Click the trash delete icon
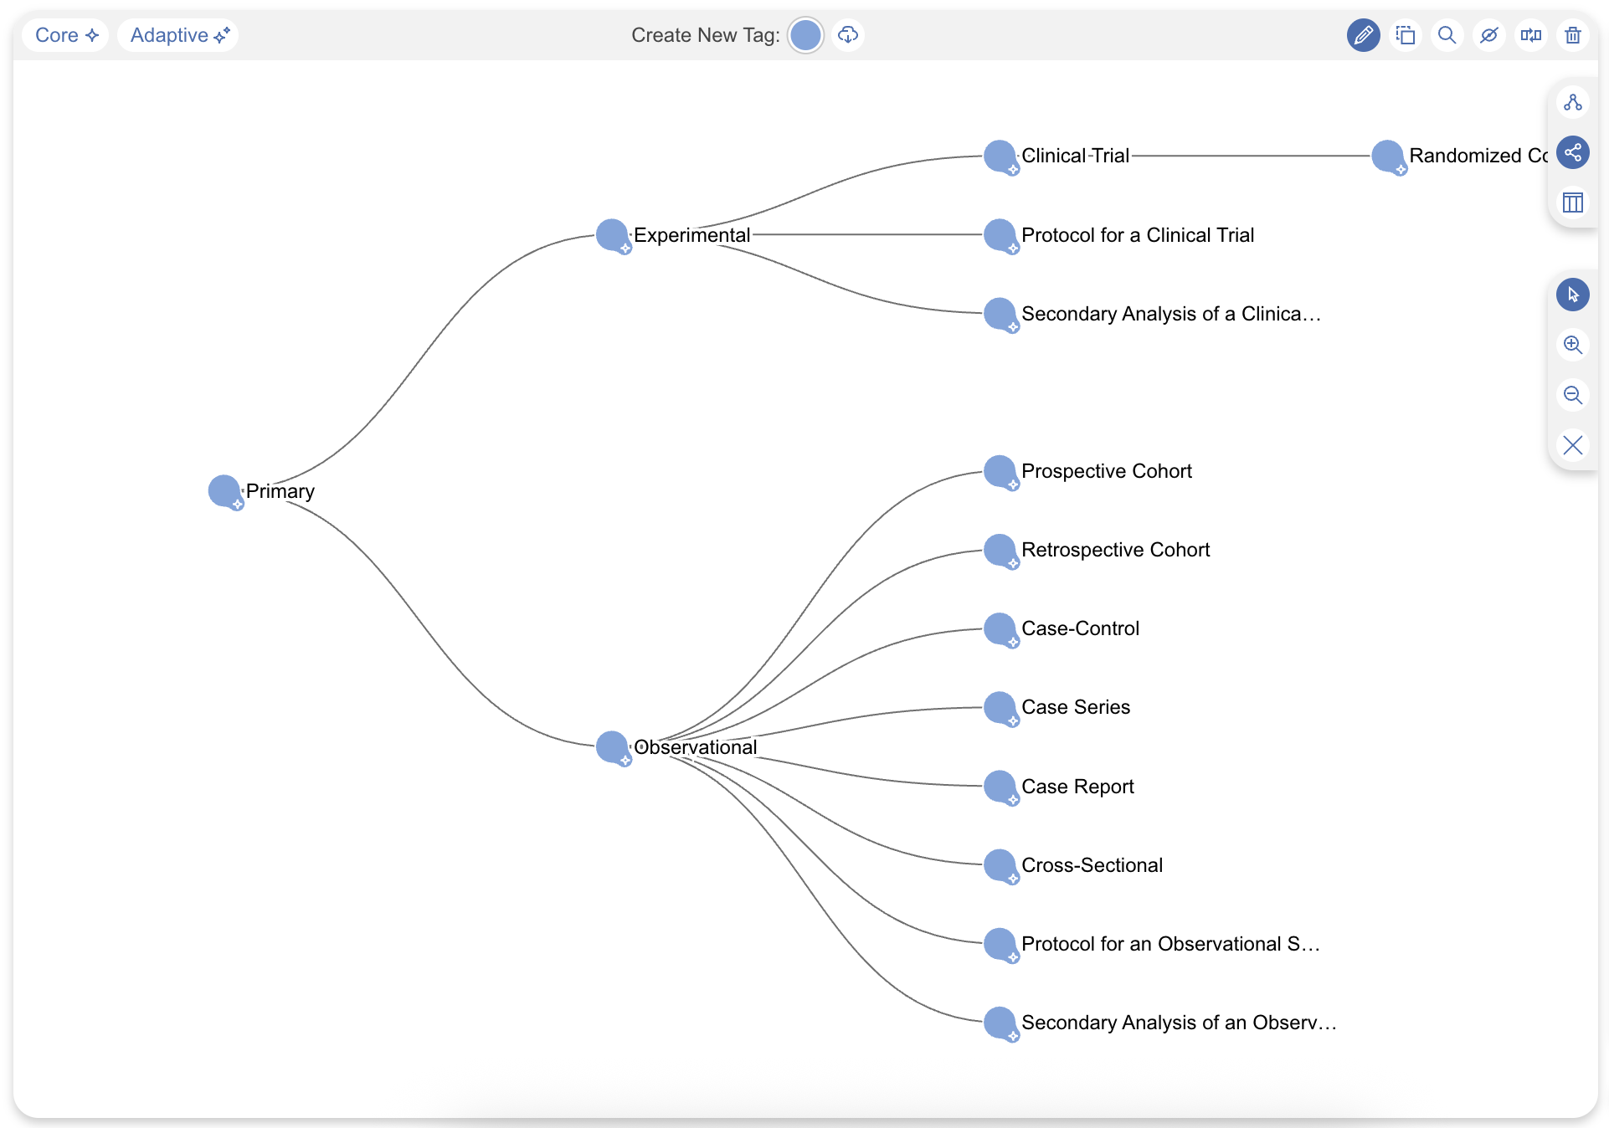Image resolution: width=1609 pixels, height=1128 pixels. click(x=1572, y=35)
